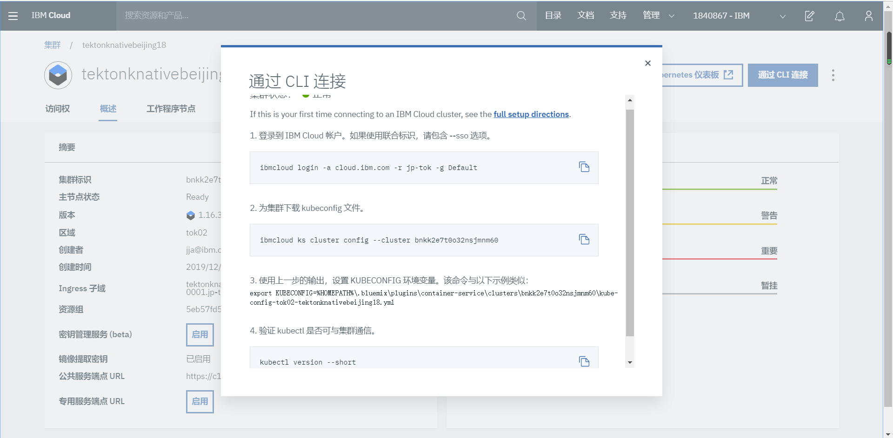Image resolution: width=893 pixels, height=438 pixels.
Task: Click the cluster logo icon
Action: click(58, 75)
